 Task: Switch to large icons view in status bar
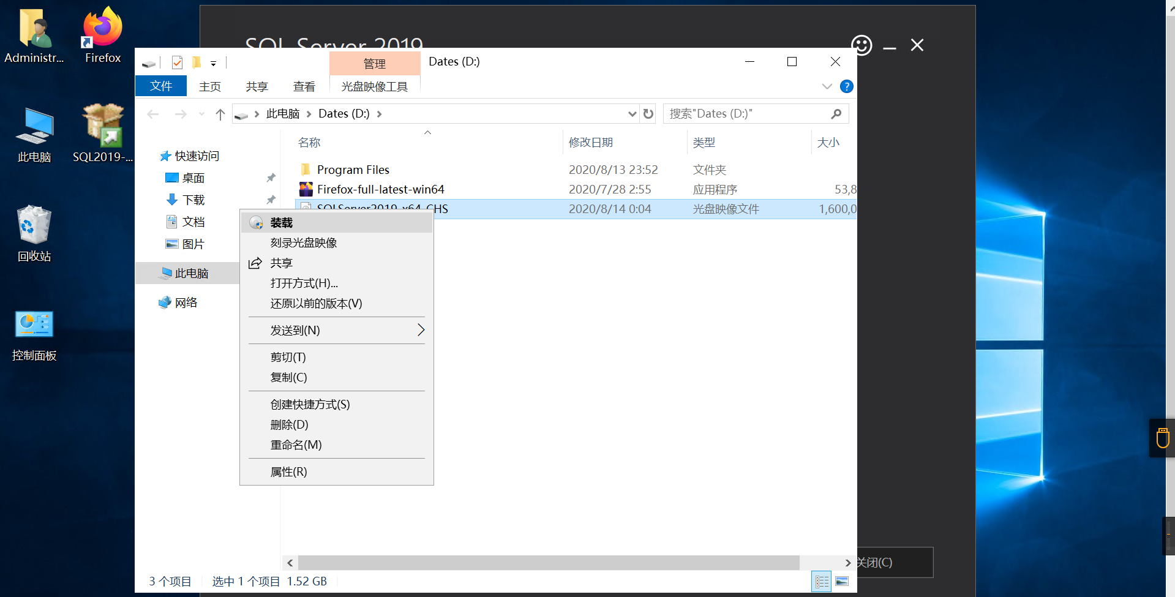tap(843, 582)
